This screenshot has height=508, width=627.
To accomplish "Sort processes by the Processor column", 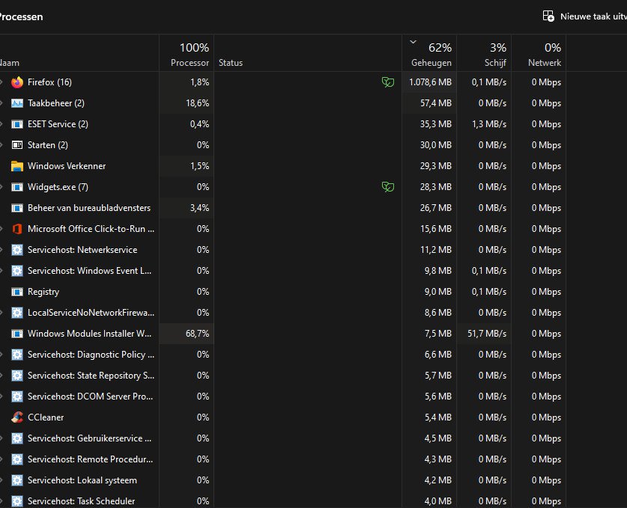I will click(x=187, y=54).
